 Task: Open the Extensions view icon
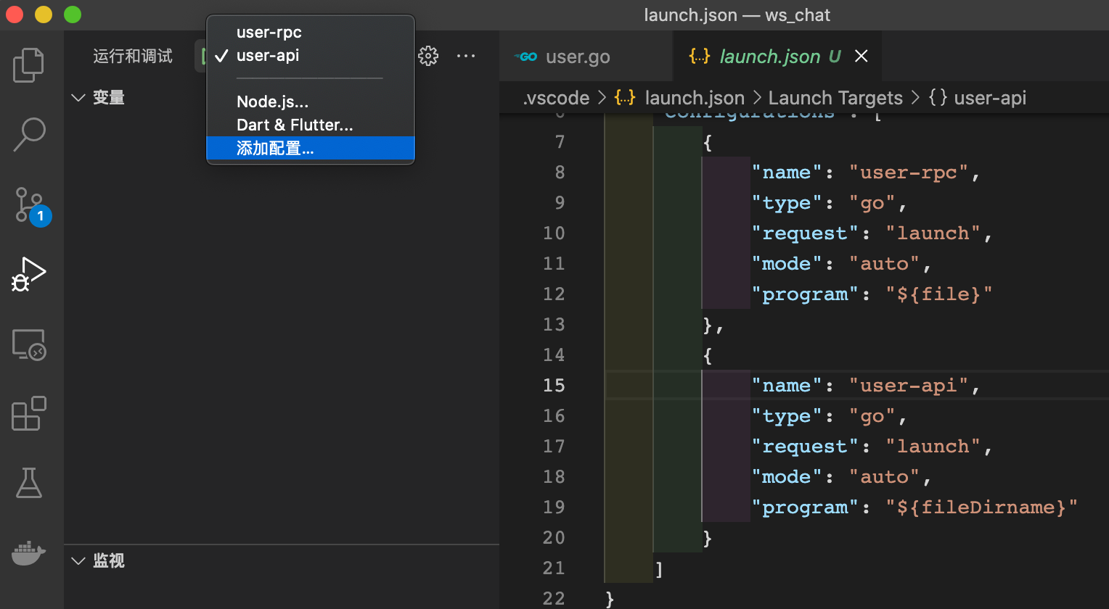point(29,413)
